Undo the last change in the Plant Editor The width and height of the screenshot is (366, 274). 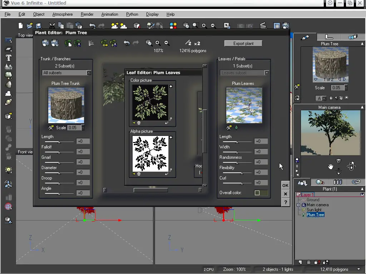click(127, 43)
